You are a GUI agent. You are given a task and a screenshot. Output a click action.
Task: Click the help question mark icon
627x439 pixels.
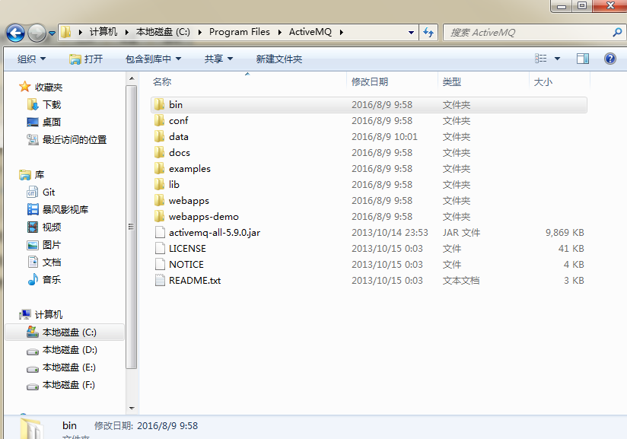(x=609, y=59)
